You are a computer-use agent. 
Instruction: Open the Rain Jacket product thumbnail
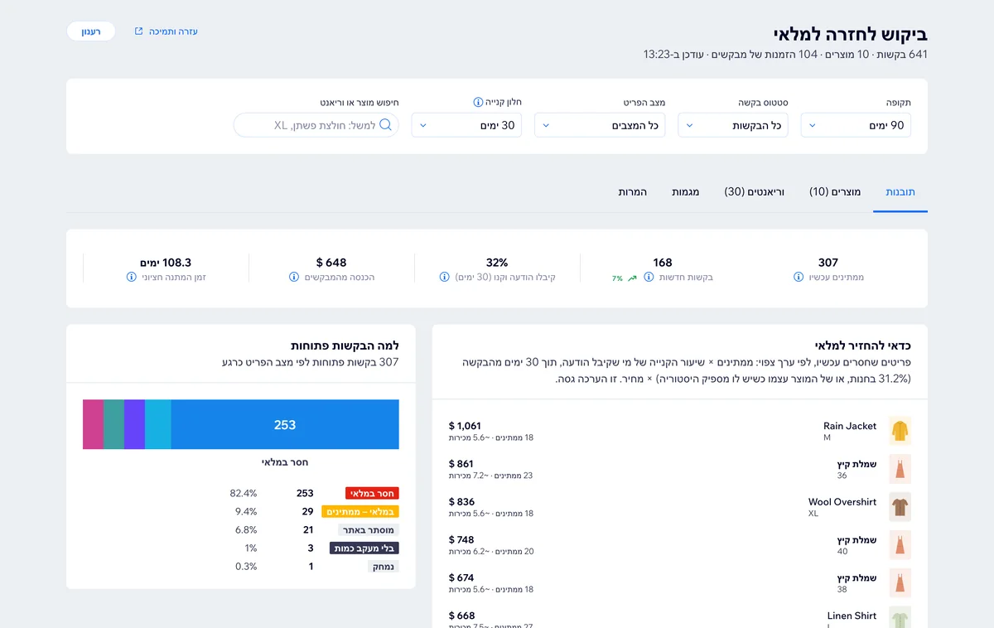(900, 431)
